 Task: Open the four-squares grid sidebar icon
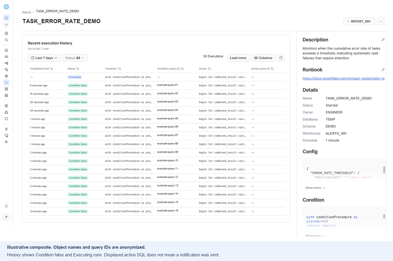point(6,89)
